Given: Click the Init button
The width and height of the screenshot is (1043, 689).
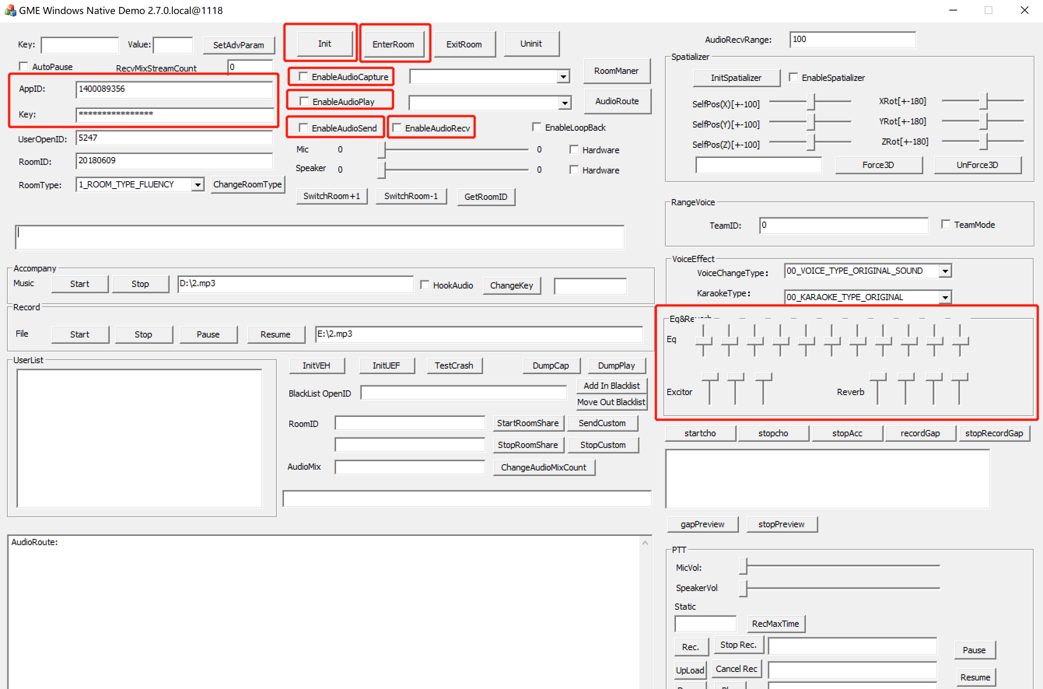Looking at the screenshot, I should (324, 44).
